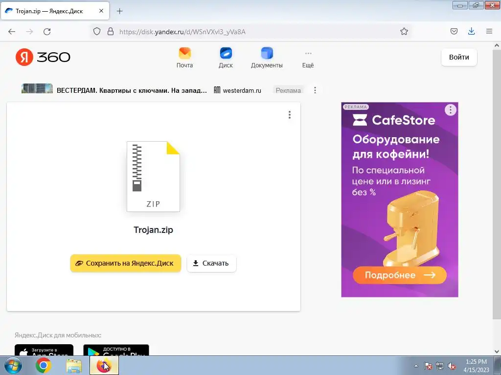
Task: Open the CafeStore ad options dots
Action: click(450, 110)
